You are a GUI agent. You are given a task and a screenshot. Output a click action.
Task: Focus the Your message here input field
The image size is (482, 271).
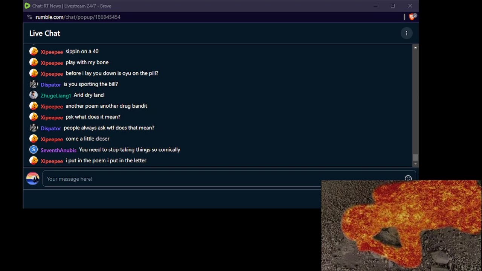click(x=222, y=179)
